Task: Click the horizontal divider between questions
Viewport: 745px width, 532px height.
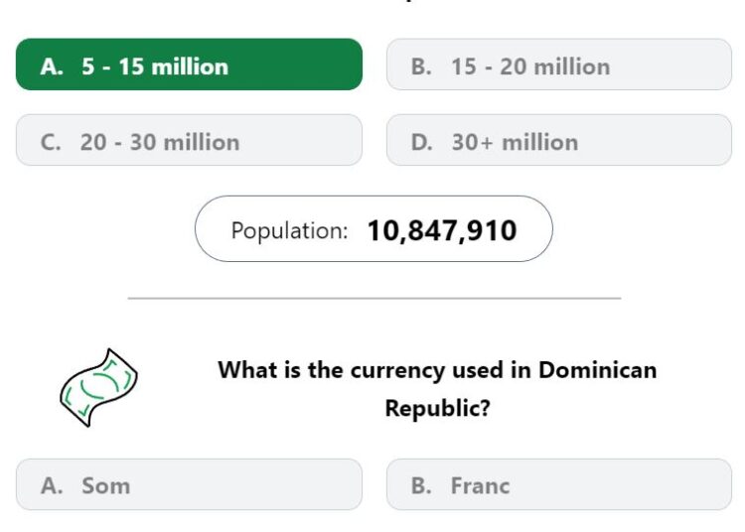Action: (x=374, y=298)
